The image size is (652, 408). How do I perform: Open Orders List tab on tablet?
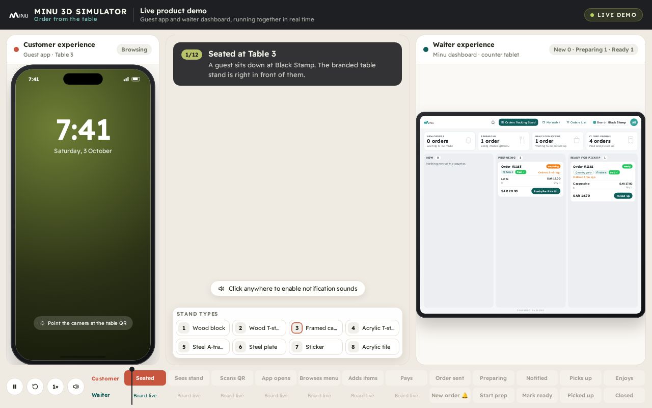tap(577, 122)
